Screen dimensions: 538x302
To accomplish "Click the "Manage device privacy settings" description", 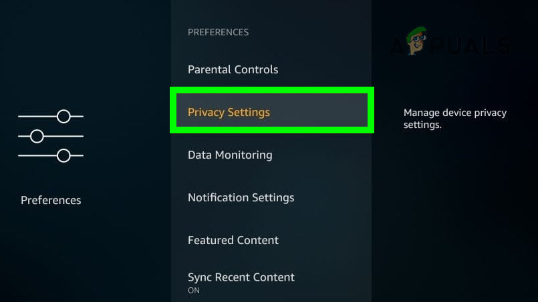I will (455, 119).
